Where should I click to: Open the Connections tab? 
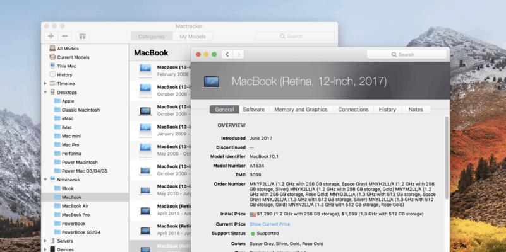coord(353,110)
